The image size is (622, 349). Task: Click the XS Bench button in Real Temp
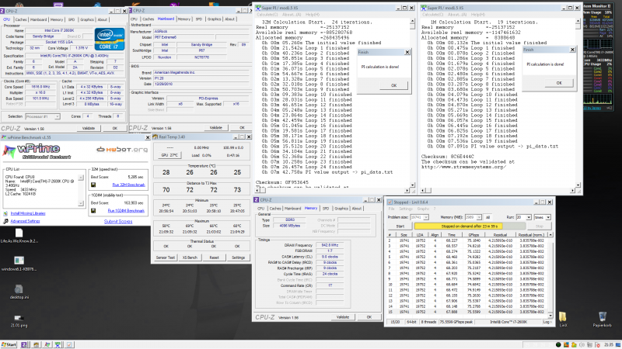click(x=190, y=257)
